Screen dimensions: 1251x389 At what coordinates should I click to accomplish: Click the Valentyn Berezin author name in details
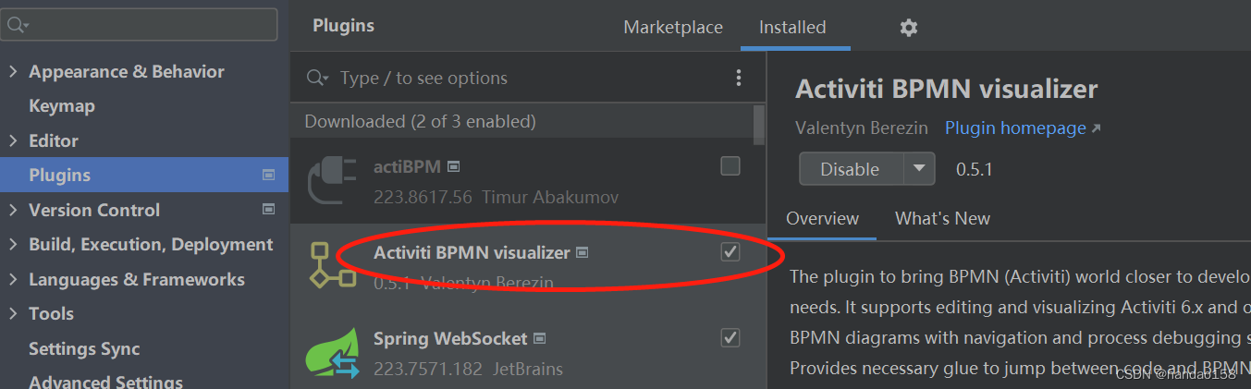[862, 128]
